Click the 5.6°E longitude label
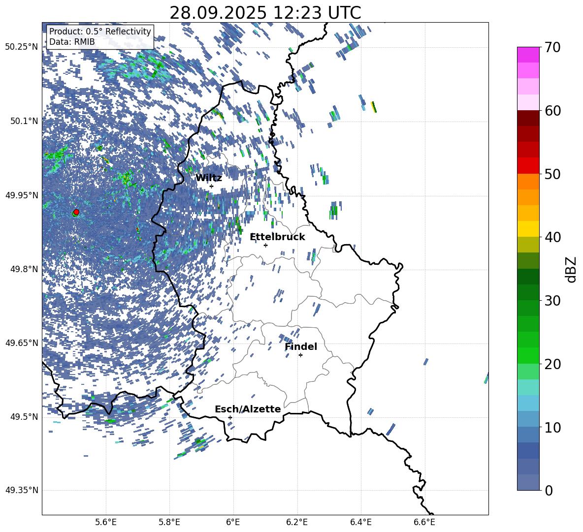This screenshot has height=532, width=583. pyautogui.click(x=106, y=522)
